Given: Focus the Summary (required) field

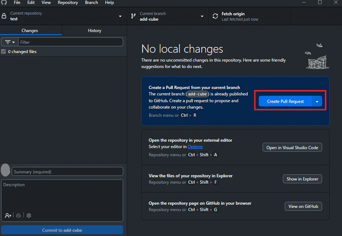Looking at the screenshot, I should 67,172.
